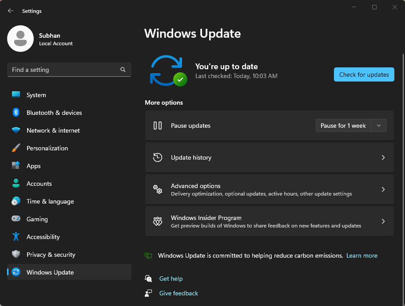Expand Windows Insider Program chevron
Image resolution: width=405 pixels, height=306 pixels.
pos(383,221)
